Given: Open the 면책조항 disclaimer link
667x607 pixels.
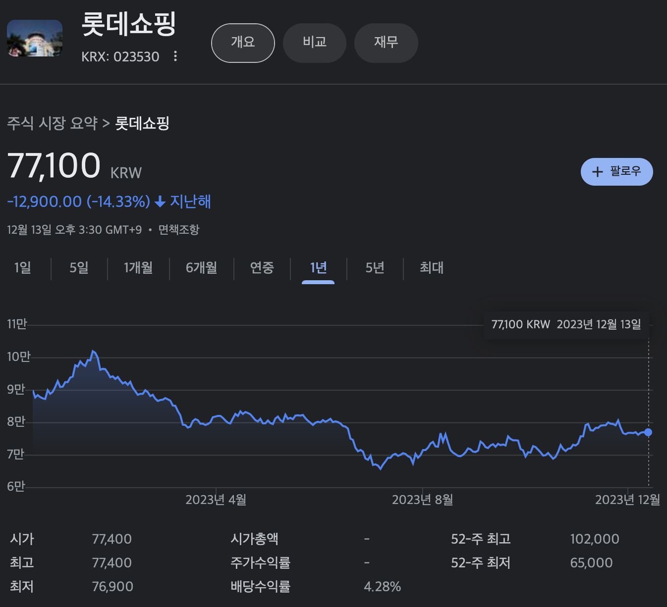Looking at the screenshot, I should pyautogui.click(x=179, y=230).
